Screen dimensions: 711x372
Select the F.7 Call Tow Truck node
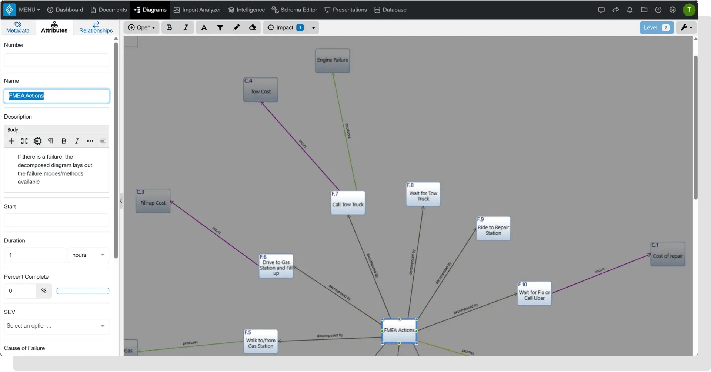click(348, 203)
